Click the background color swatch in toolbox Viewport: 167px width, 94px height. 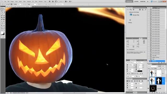pos(3,34)
